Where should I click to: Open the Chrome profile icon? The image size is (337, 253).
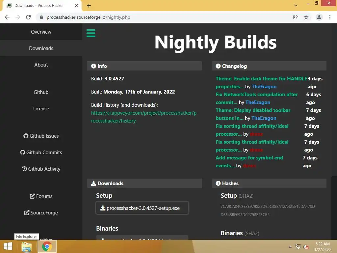coord(319,17)
